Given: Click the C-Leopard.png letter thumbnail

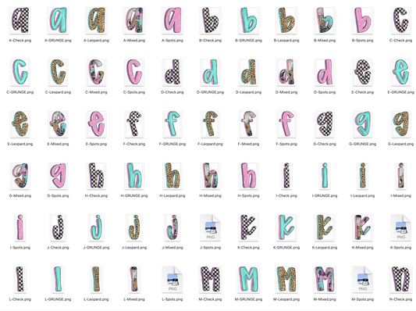Looking at the screenshot, I should (x=58, y=72).
